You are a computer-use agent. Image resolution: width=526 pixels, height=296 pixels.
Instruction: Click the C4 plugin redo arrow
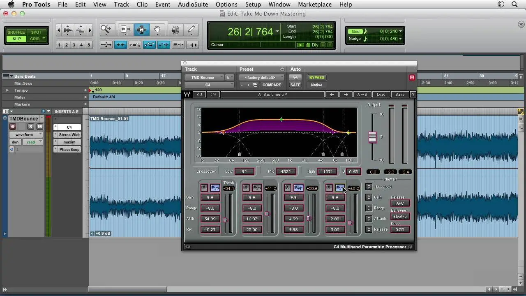pos(213,95)
